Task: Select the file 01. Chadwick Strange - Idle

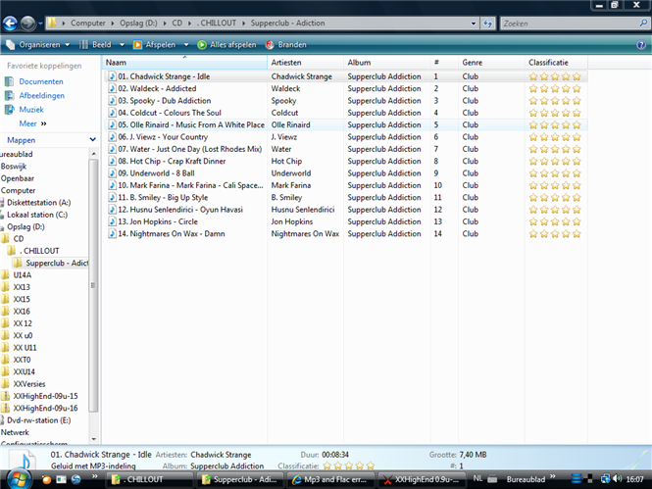Action: [164, 76]
